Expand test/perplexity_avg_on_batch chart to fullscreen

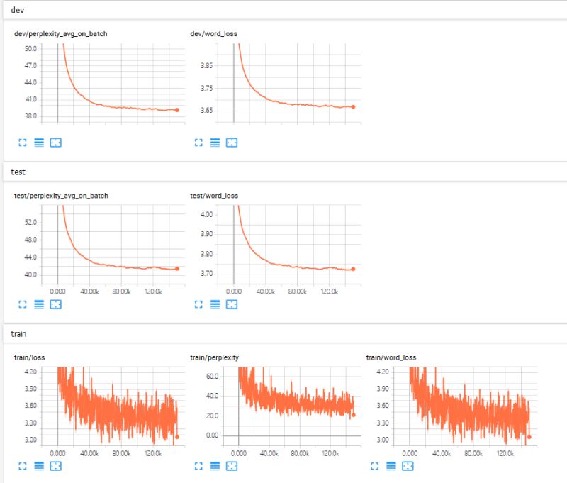(22, 304)
